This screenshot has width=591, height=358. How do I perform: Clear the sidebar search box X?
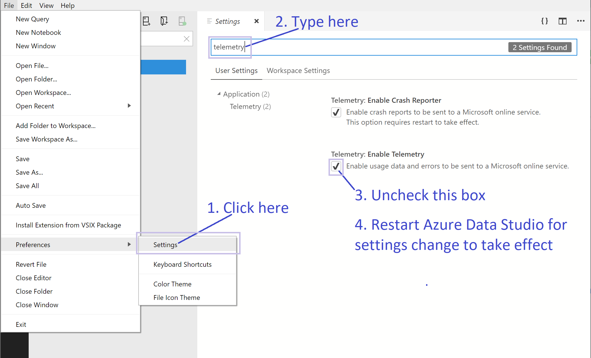click(x=187, y=39)
